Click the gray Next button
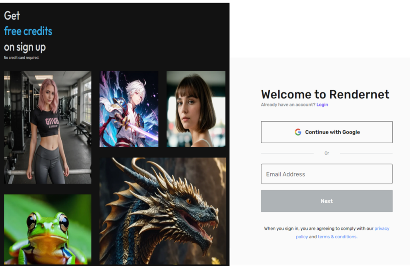 click(x=327, y=201)
